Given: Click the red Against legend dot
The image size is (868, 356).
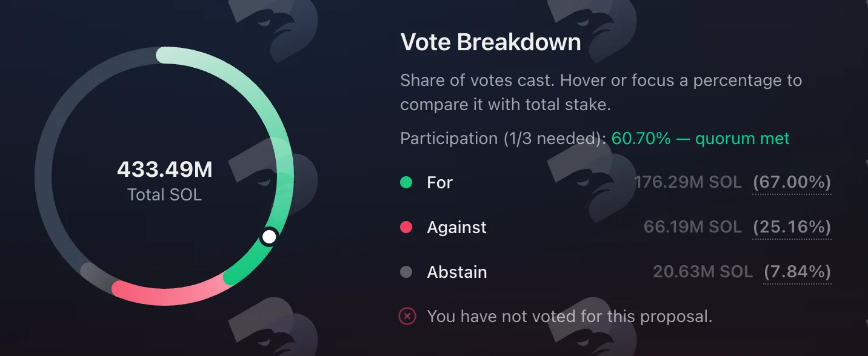Looking at the screenshot, I should point(406,227).
